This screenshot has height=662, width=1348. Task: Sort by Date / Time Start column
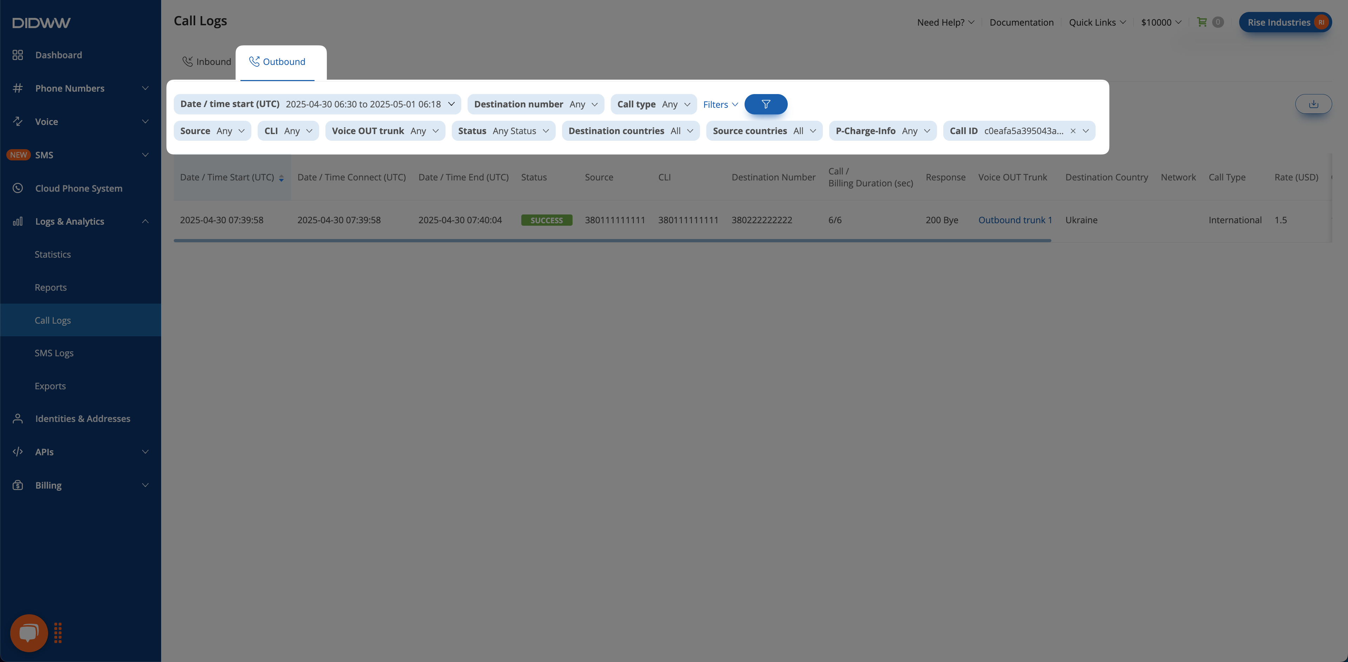coord(232,177)
